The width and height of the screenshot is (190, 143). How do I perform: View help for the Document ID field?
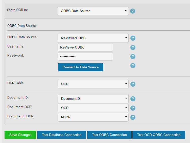click(x=133, y=99)
